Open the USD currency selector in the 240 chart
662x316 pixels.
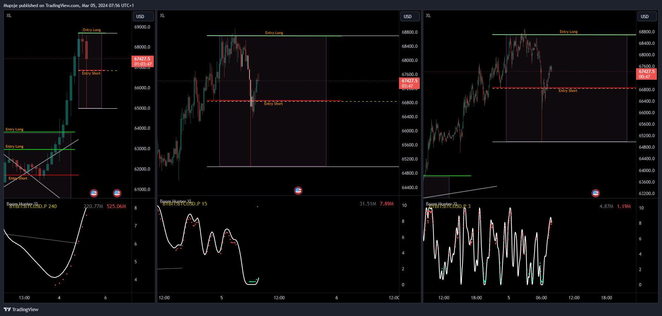pyautogui.click(x=143, y=16)
